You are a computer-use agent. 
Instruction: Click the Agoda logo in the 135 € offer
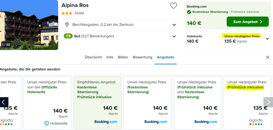256,122
